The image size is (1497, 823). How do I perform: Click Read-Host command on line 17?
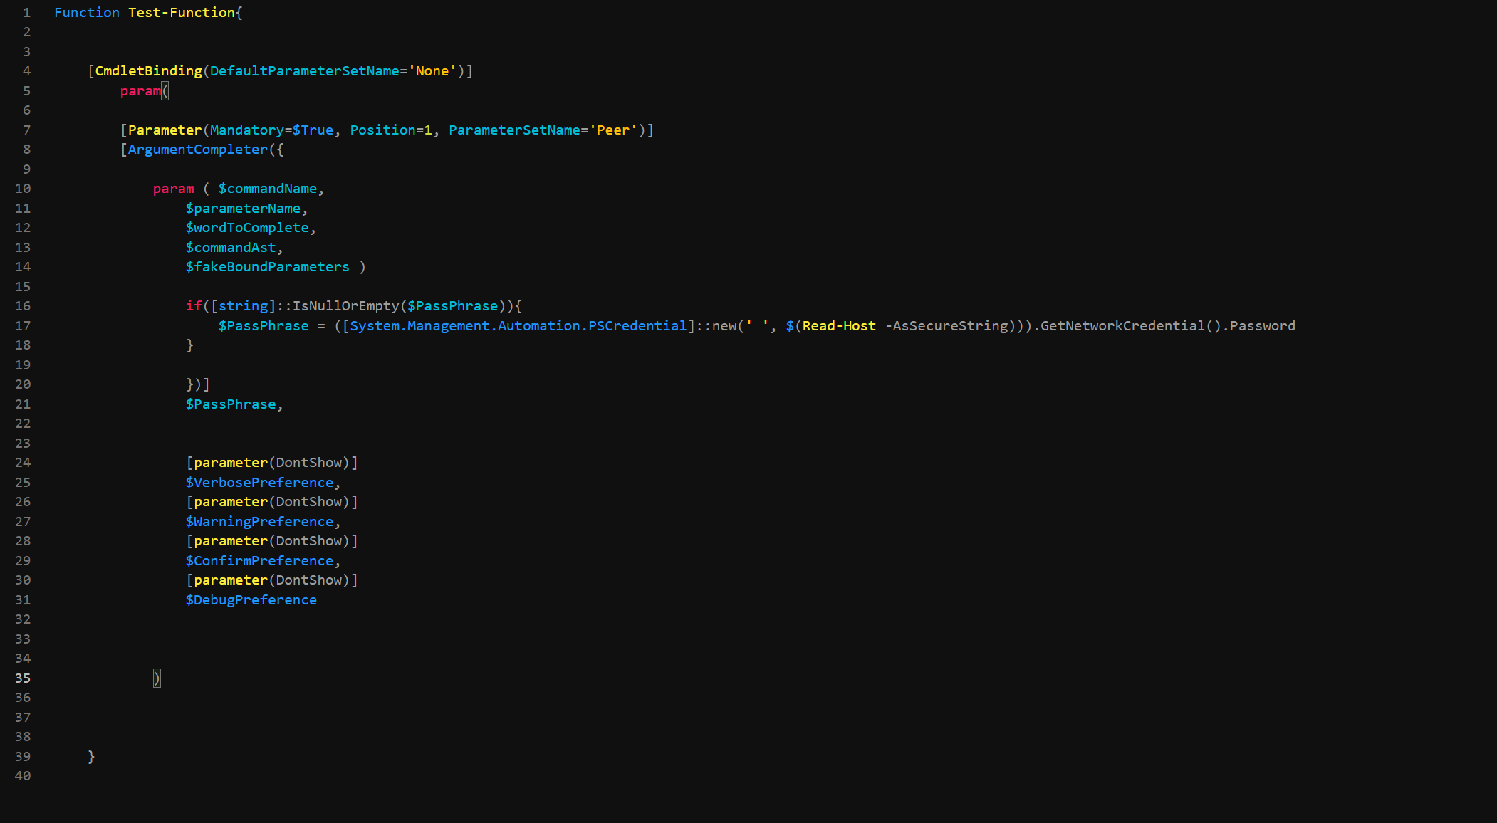(x=839, y=325)
